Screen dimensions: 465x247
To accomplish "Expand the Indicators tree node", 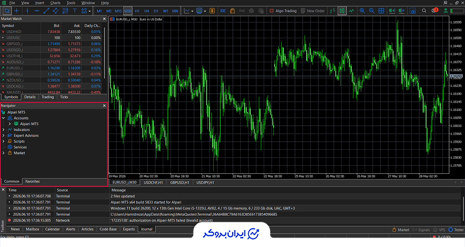I will point(3,130).
